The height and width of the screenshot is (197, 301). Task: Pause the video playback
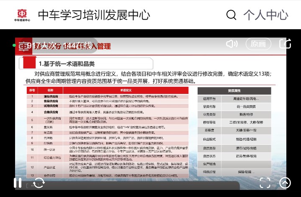(x=18, y=183)
